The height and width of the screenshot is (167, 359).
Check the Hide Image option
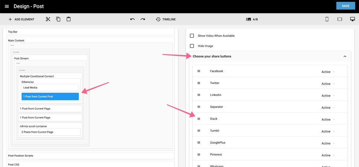pos(192,46)
